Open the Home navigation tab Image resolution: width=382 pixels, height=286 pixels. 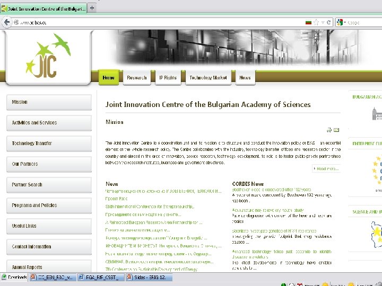click(x=108, y=77)
